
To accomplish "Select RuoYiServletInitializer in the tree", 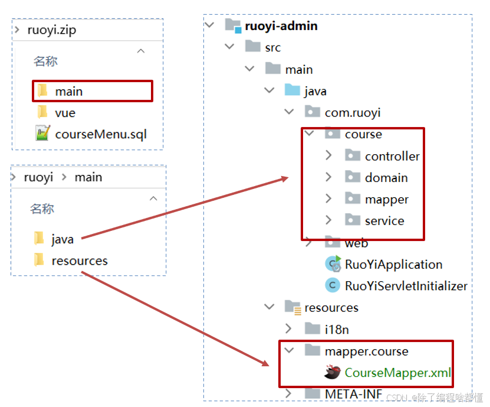I will [406, 286].
